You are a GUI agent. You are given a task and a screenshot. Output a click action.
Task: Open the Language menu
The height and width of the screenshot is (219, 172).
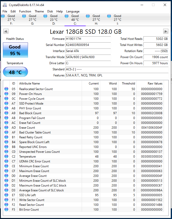(x=73, y=11)
